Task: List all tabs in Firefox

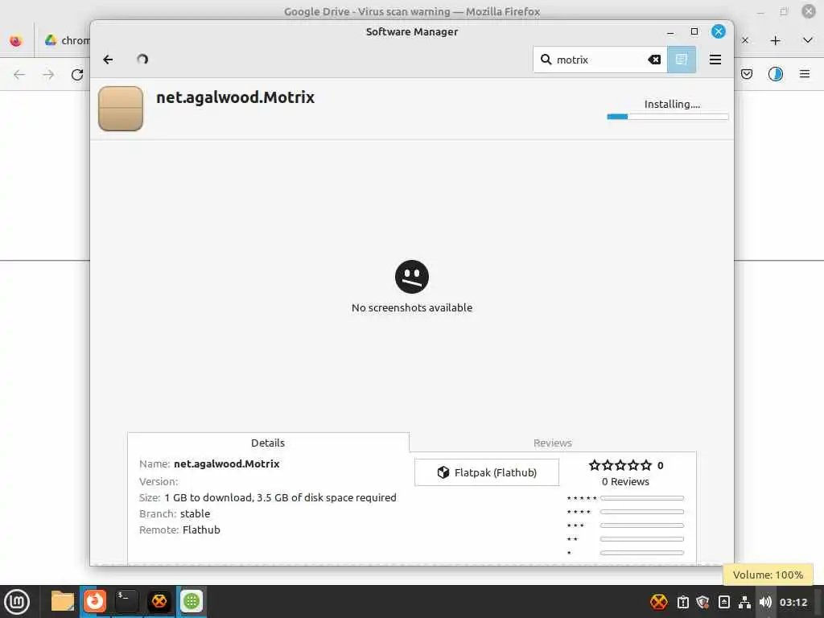Action: tap(808, 40)
